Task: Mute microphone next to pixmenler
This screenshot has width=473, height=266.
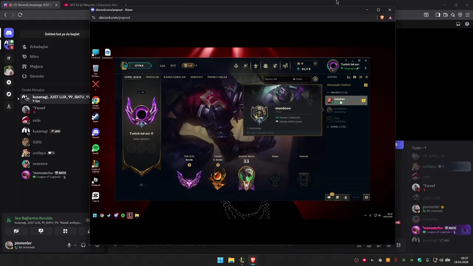Action: pos(69,245)
